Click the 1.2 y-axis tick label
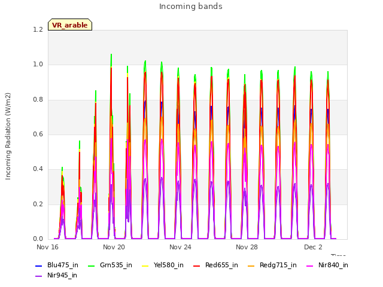Screen dimensions: 383x287 click(38, 29)
